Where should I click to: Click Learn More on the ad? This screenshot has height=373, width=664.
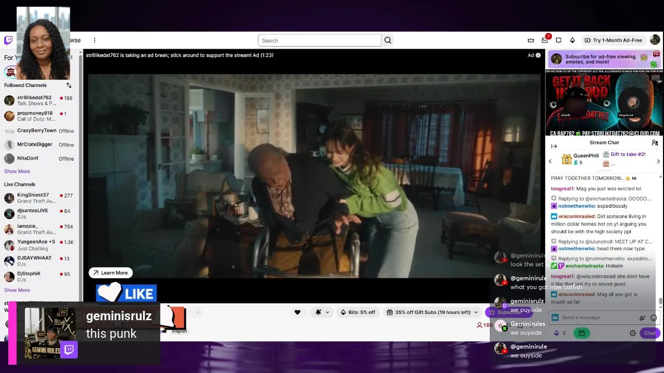110,273
